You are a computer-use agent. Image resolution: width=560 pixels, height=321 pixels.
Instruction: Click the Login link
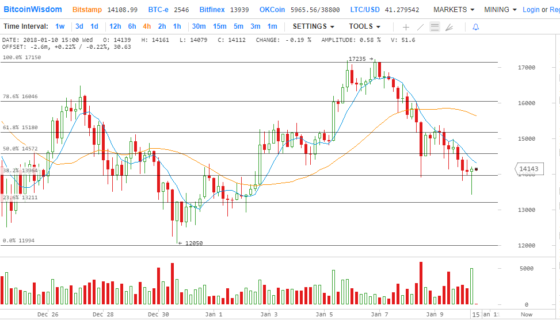[531, 10]
